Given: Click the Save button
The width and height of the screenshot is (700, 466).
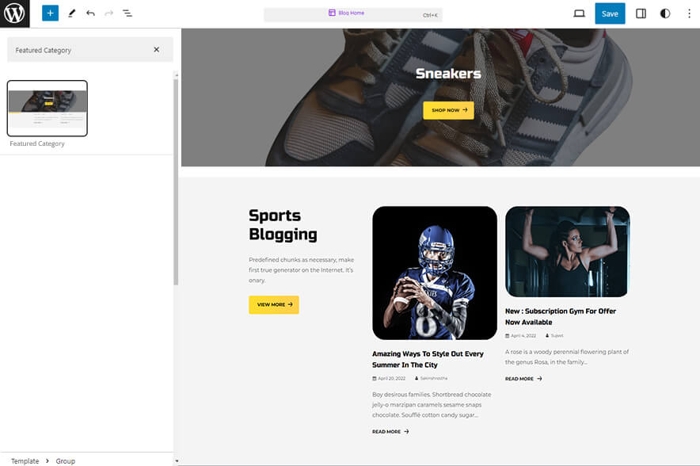Looking at the screenshot, I should point(610,13).
